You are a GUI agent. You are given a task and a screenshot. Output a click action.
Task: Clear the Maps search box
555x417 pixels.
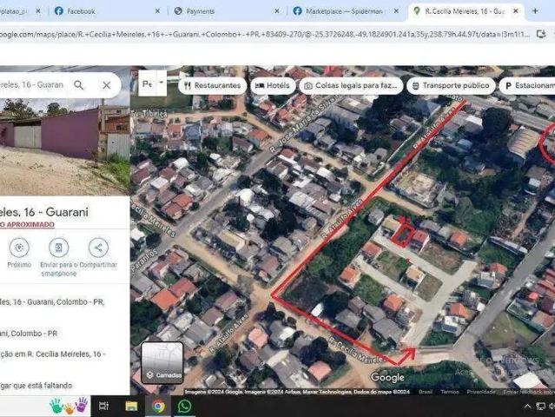(107, 85)
